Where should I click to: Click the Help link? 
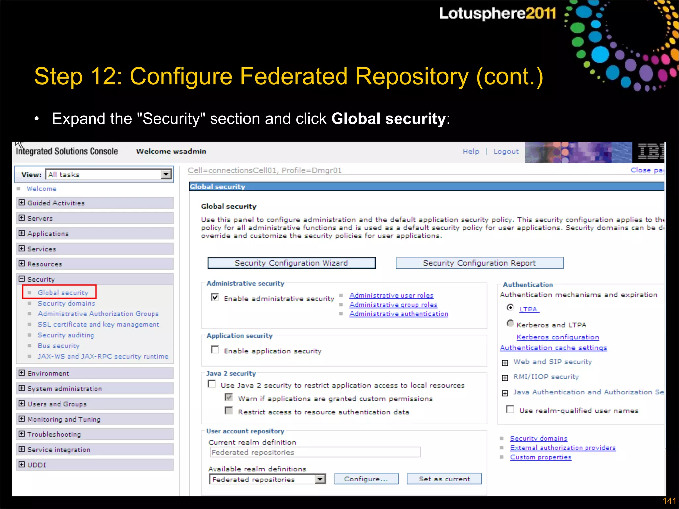click(x=471, y=151)
